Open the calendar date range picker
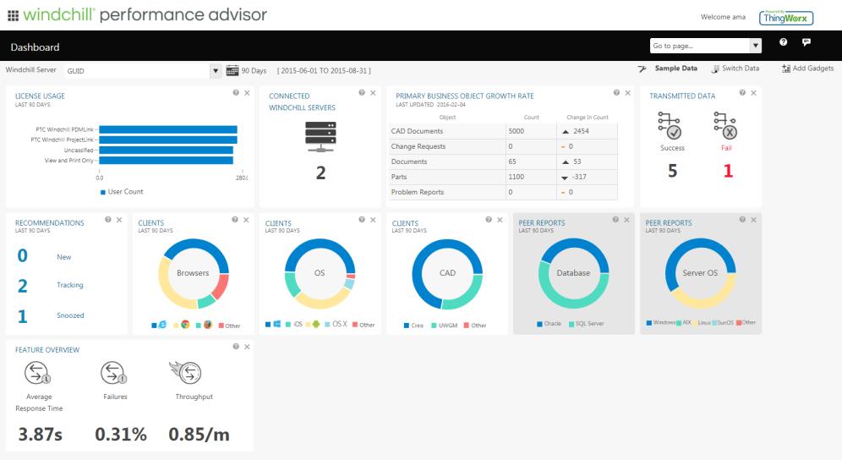The width and height of the screenshot is (842, 460). pos(232,70)
